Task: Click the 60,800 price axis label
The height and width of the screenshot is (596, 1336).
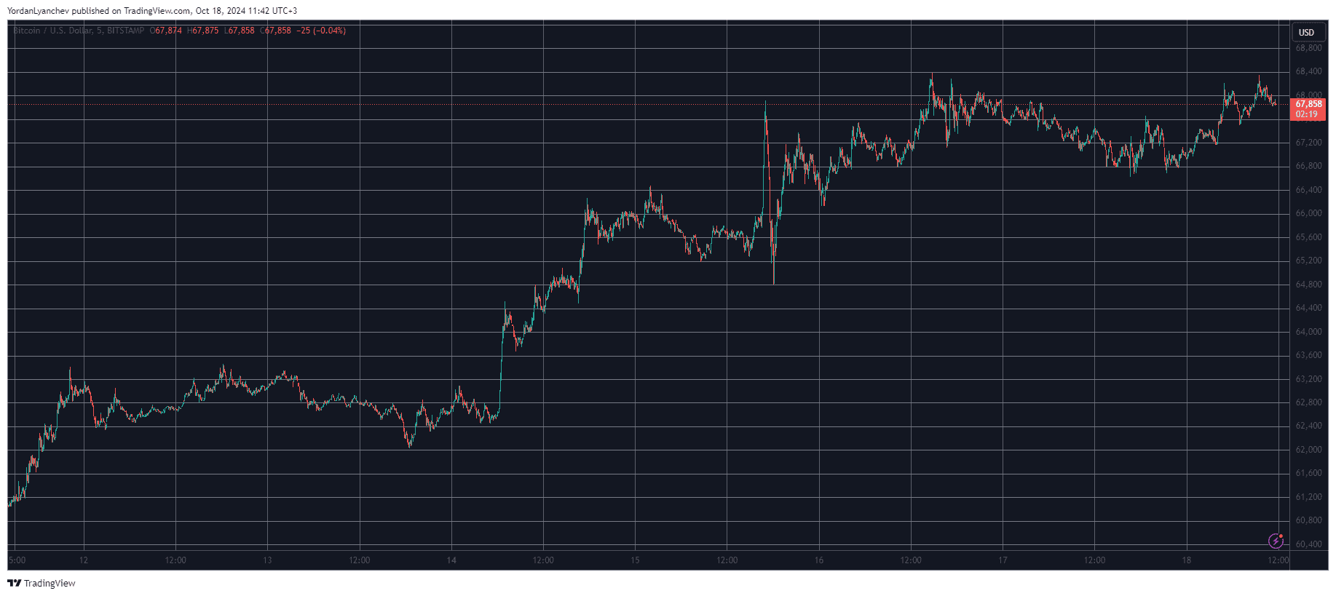Action: tap(1308, 520)
